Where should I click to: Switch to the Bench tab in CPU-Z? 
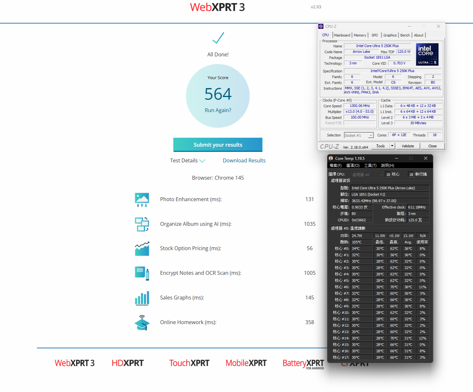coord(405,35)
